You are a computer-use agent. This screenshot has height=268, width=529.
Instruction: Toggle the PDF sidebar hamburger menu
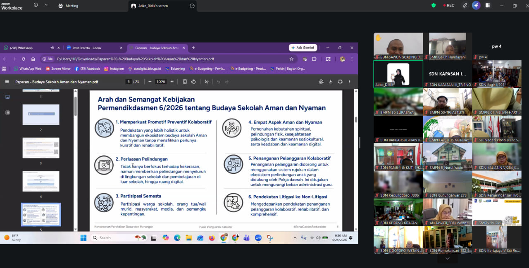point(7,82)
